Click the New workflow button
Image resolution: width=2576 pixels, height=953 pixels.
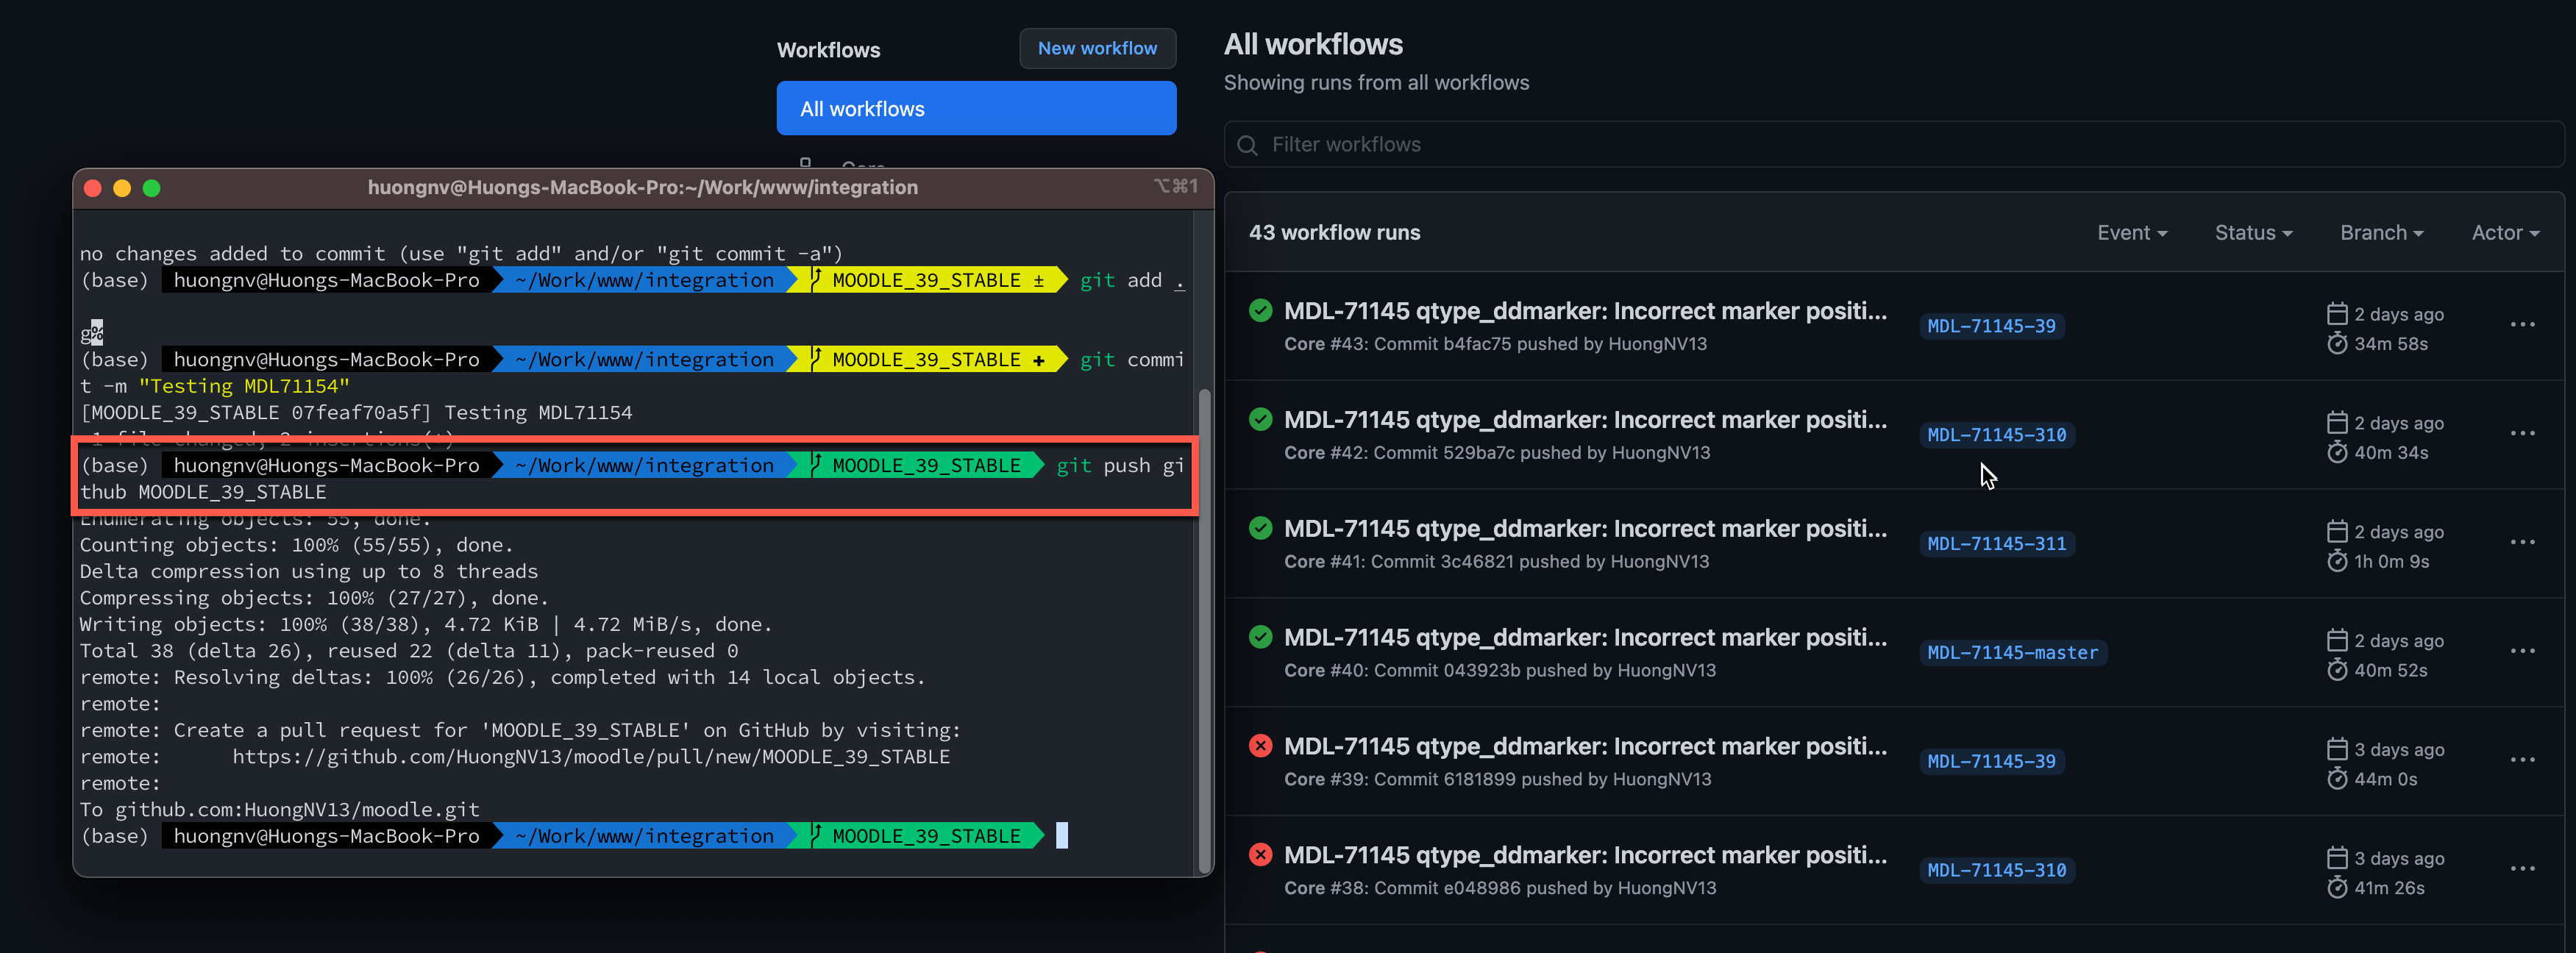[1097, 48]
